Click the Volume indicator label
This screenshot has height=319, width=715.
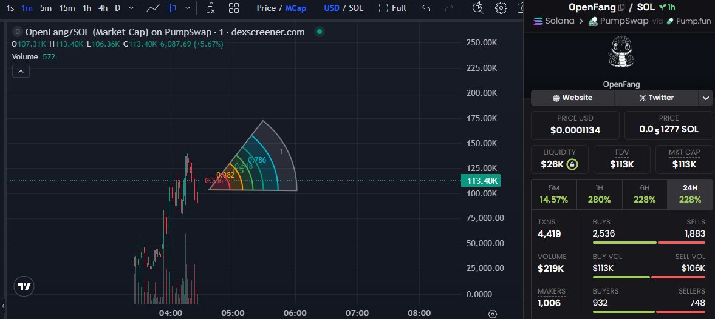tap(25, 57)
